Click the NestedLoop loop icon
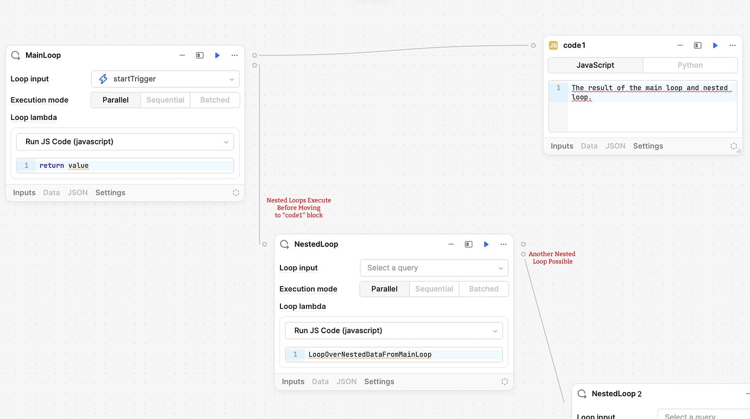This screenshot has height=419, width=750. [x=284, y=244]
